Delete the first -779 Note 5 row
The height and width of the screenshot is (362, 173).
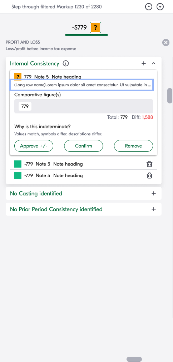click(149, 164)
